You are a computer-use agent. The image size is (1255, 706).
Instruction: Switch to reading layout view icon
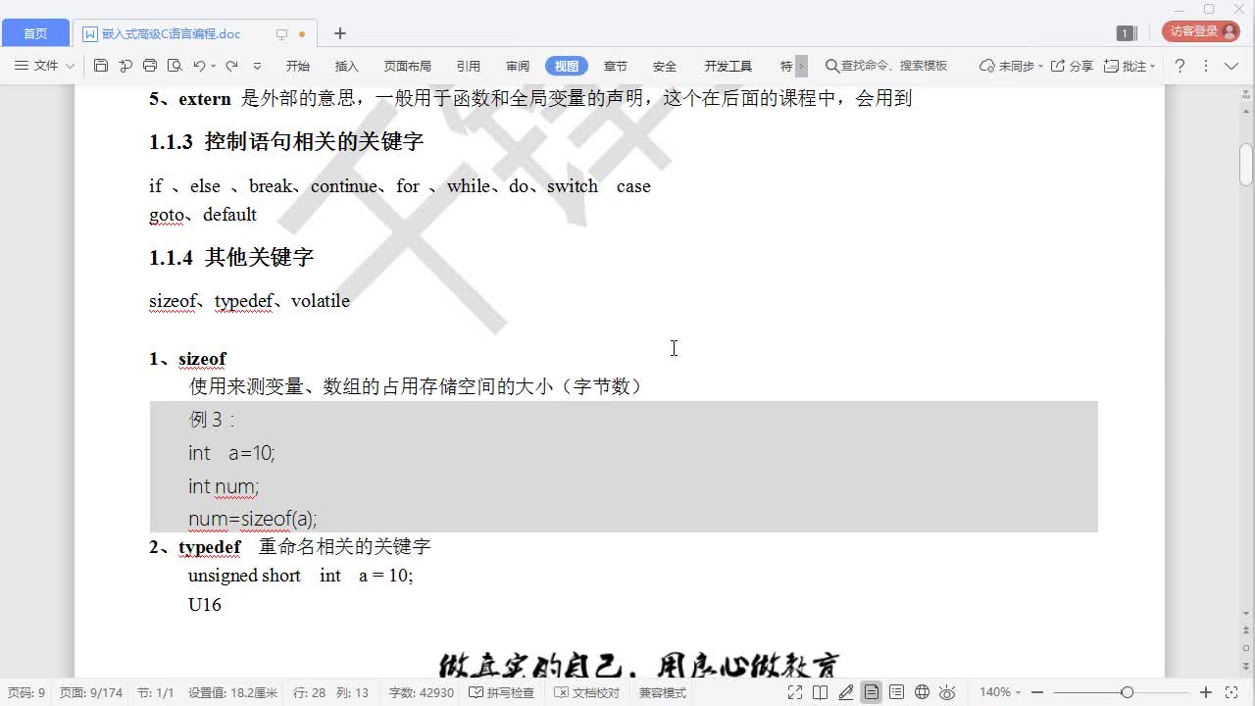tap(821, 692)
